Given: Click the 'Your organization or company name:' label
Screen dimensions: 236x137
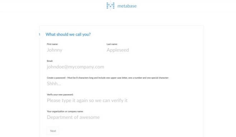Looking at the screenshot, I should (x=65, y=111).
